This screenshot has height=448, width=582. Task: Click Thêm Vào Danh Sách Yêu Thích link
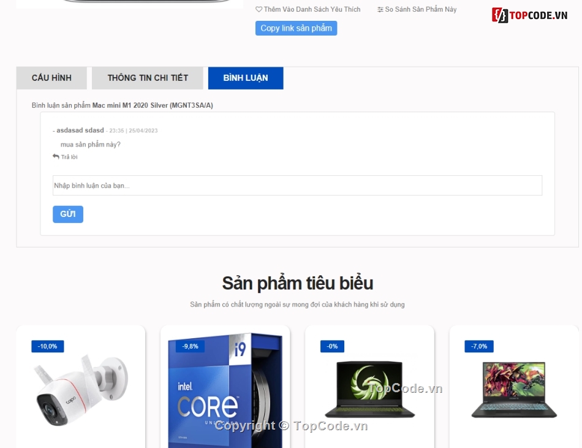312,9
